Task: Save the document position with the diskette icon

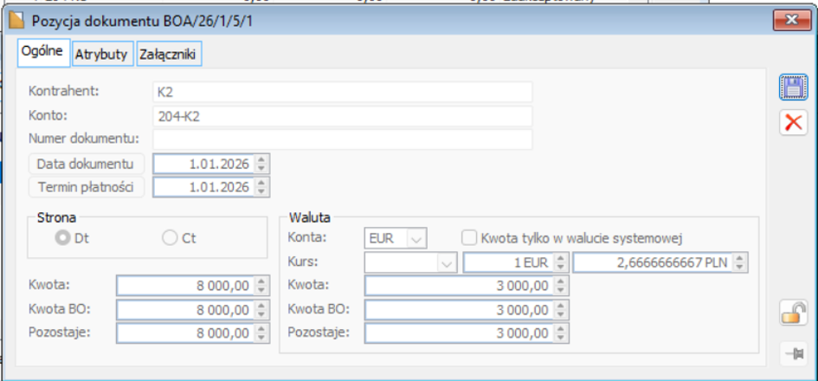Action: (x=793, y=87)
